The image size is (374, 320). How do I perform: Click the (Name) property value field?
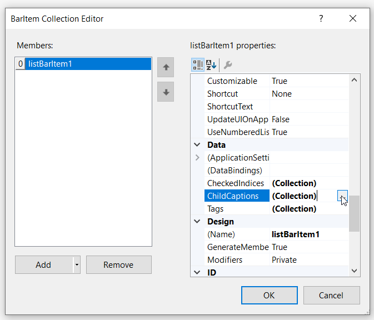[308, 234]
